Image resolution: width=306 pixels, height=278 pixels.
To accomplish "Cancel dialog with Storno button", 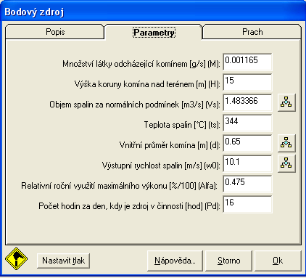I will (x=229, y=261).
